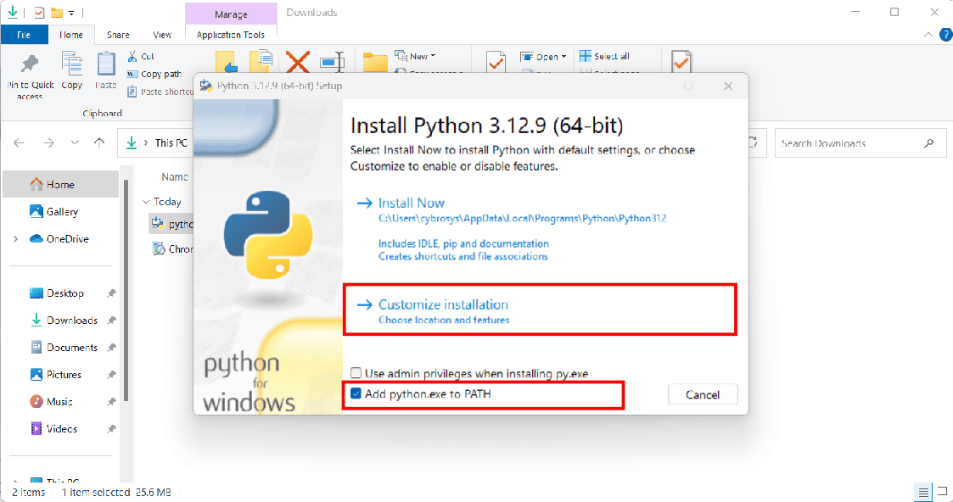
Task: Open the Application Tools tab
Action: pos(231,35)
